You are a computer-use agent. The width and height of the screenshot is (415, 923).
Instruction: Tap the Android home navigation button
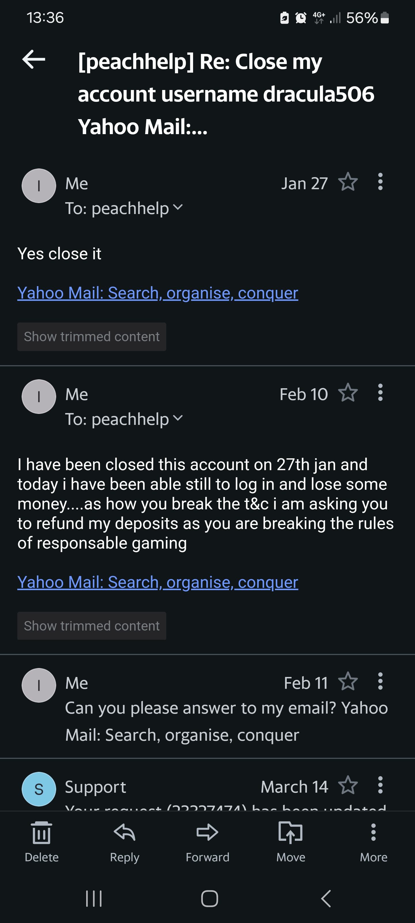tap(210, 899)
